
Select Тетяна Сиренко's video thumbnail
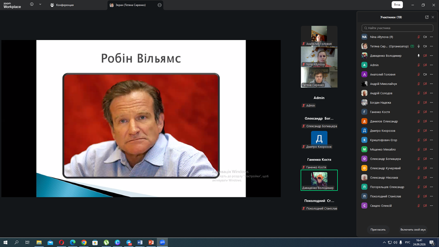click(x=319, y=77)
